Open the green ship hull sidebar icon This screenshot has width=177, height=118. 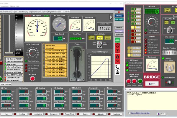tap(117, 40)
